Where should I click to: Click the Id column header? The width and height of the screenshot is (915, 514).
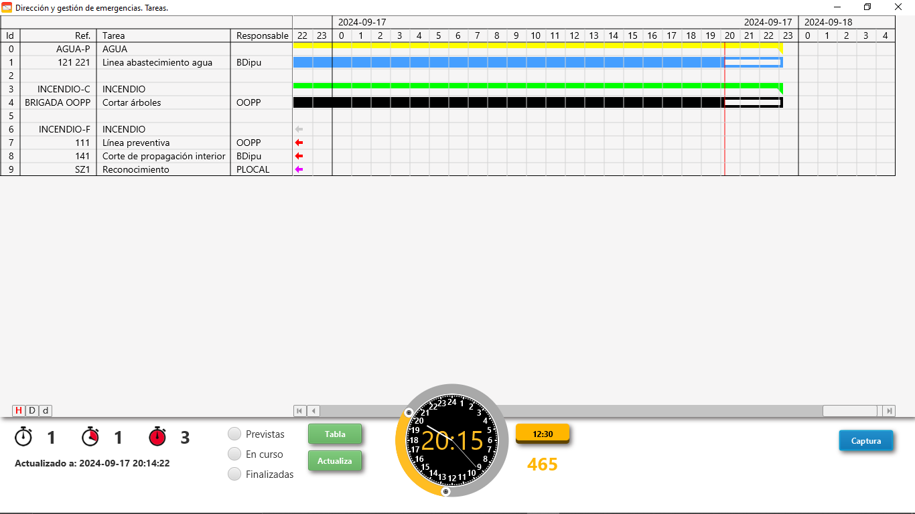click(x=10, y=35)
